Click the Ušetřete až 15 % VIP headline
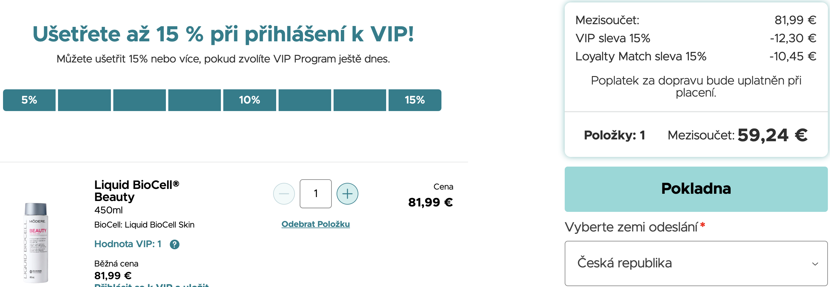 coord(223,34)
